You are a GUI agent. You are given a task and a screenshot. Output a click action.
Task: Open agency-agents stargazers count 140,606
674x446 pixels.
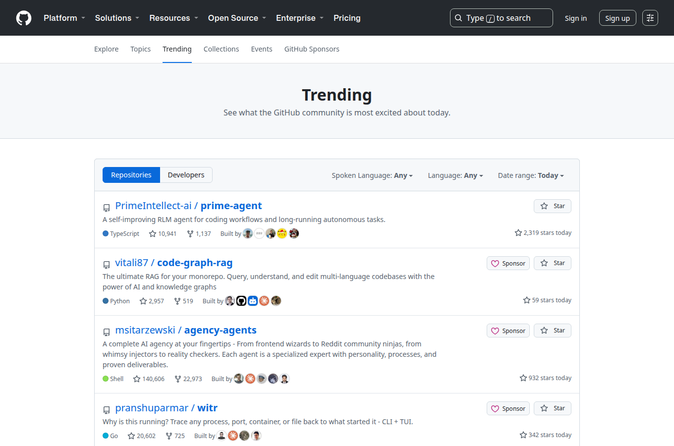149,379
